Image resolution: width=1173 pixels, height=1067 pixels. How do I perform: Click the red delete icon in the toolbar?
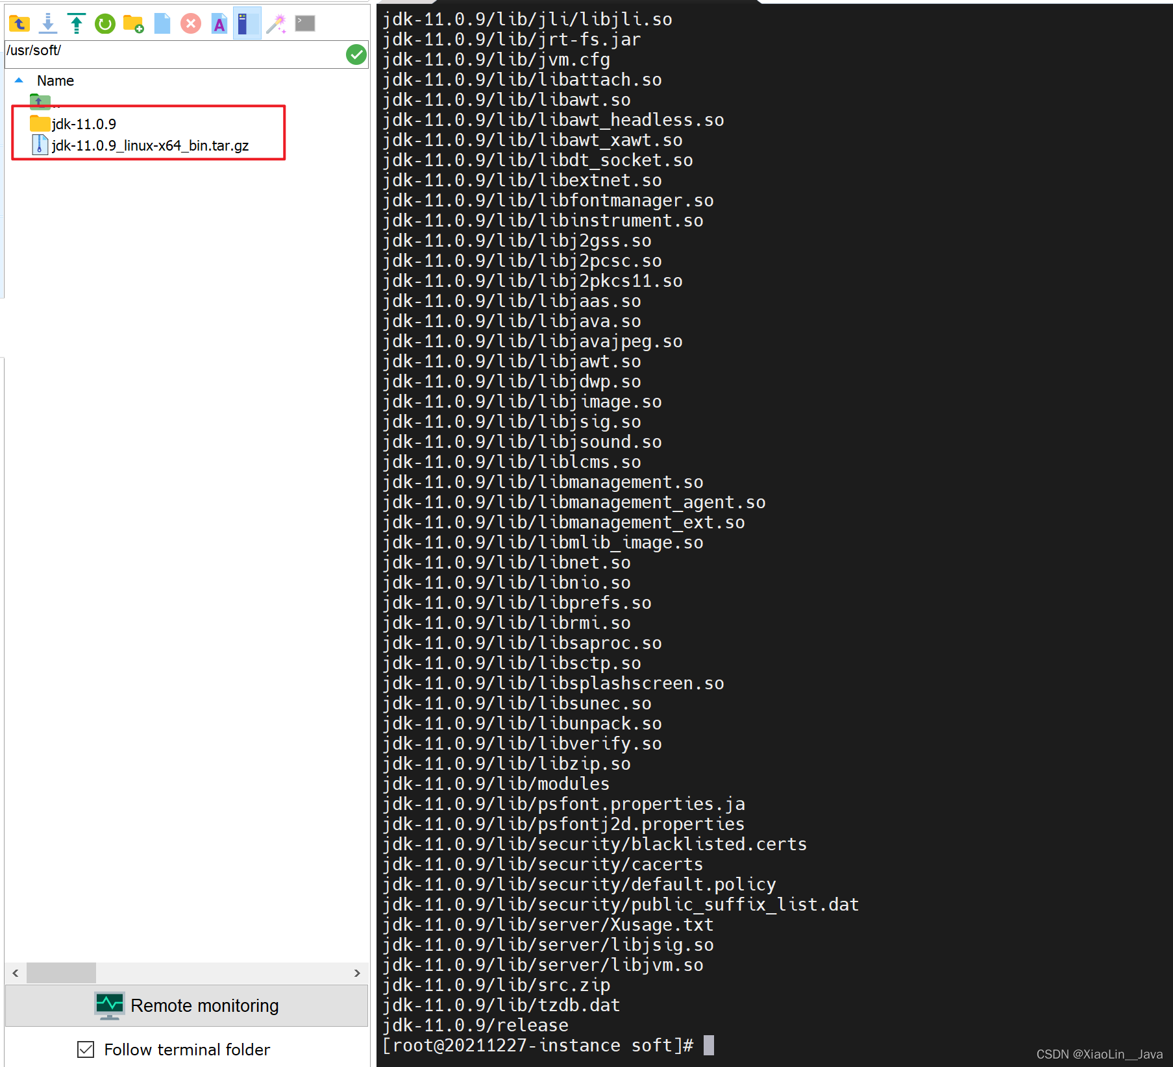coord(191,24)
